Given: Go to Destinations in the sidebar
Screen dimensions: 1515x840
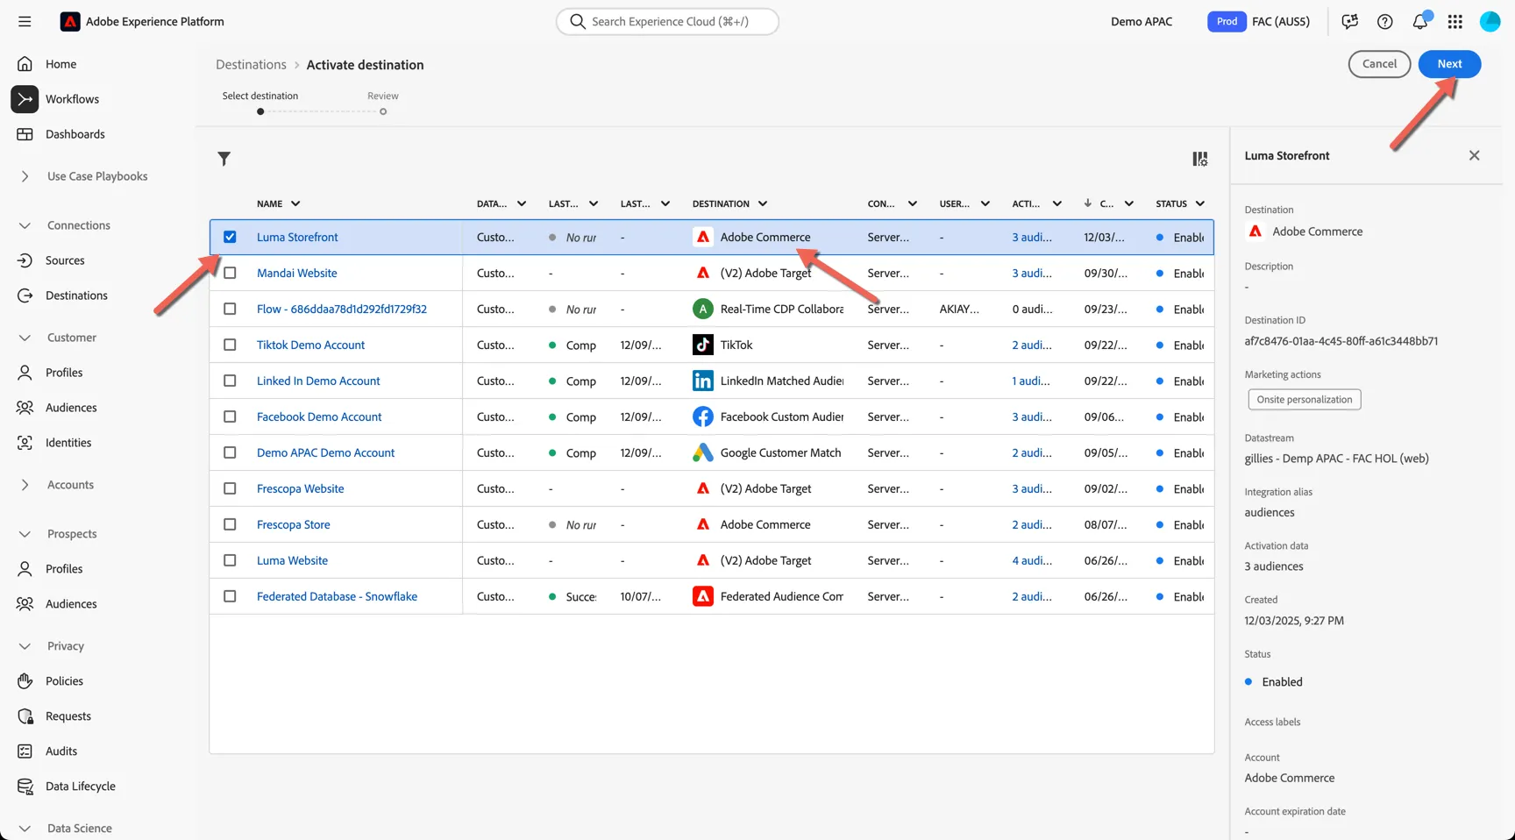Looking at the screenshot, I should click(x=76, y=295).
